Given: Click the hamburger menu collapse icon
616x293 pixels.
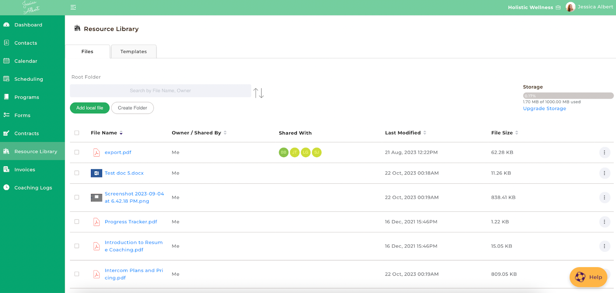Looking at the screenshot, I should (x=73, y=7).
